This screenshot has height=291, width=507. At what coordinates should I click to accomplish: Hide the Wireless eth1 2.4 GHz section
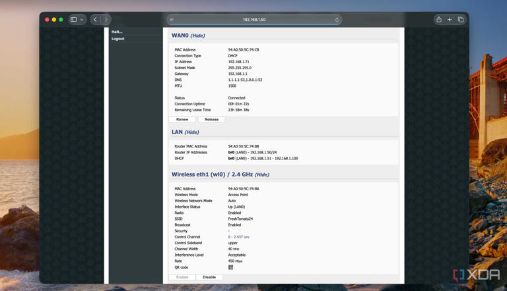pos(262,174)
